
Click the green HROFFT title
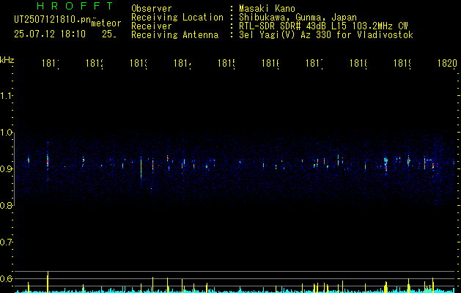point(75,6)
